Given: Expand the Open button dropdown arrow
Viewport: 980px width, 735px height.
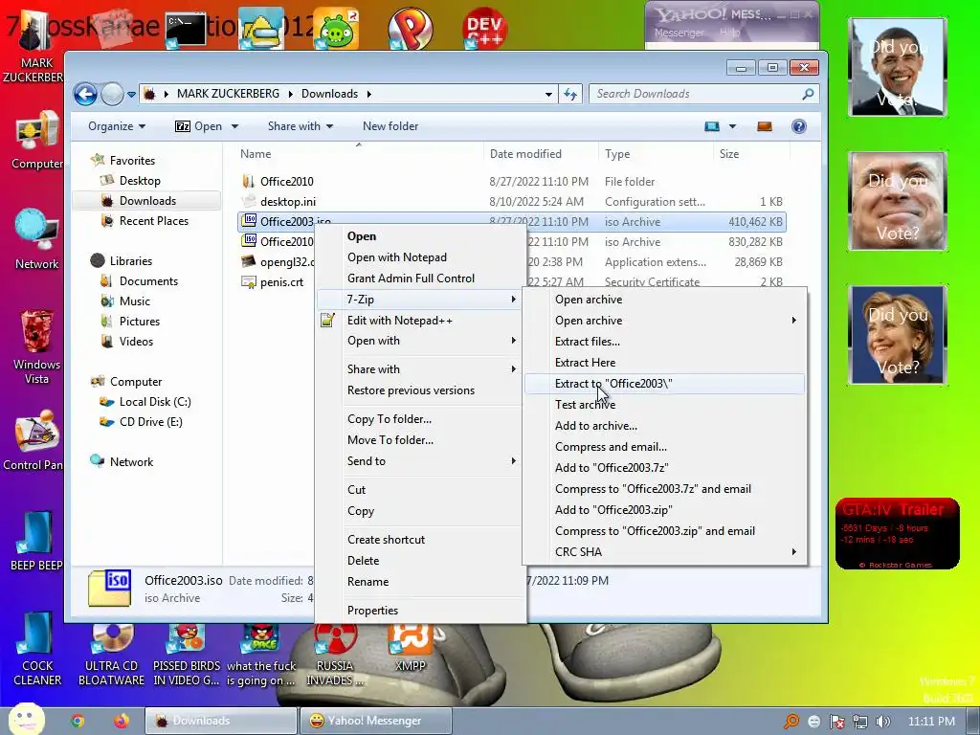Looking at the screenshot, I should pyautogui.click(x=235, y=126).
